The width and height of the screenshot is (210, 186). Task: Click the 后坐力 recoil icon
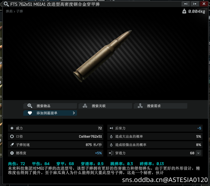point(111,128)
